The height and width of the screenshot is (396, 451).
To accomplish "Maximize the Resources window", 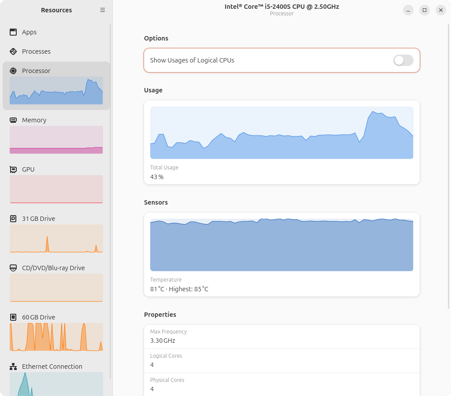I will (425, 10).
